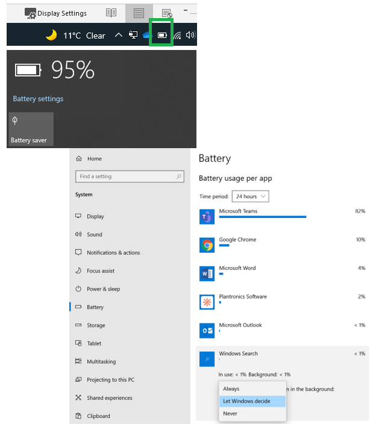This screenshot has width=376, height=430.
Task: Click the Projecting to this PC icon
Action: 78,379
